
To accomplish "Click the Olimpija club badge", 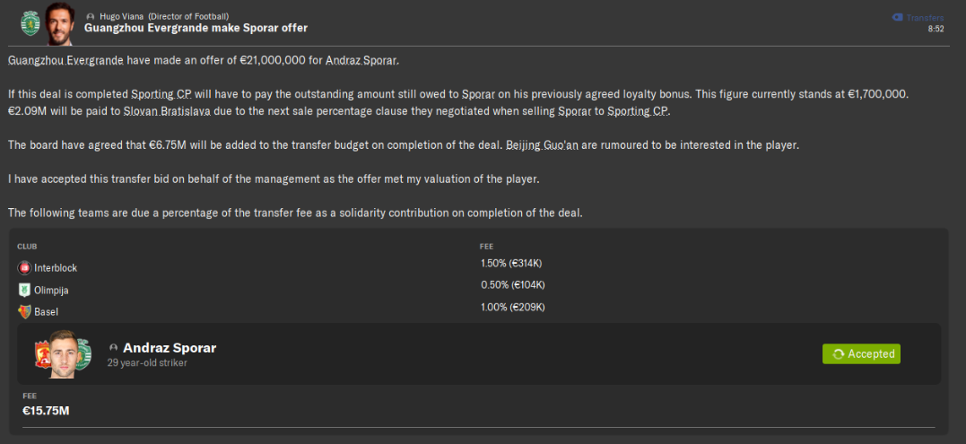I will [x=24, y=291].
